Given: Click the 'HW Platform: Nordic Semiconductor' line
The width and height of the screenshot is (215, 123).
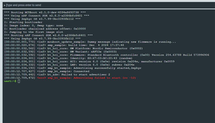Looking at the screenshot, I should [x=74, y=49].
